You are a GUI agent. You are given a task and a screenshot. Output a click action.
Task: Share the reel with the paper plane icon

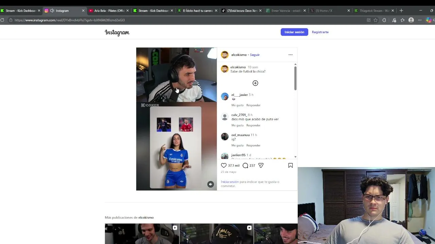point(261,165)
